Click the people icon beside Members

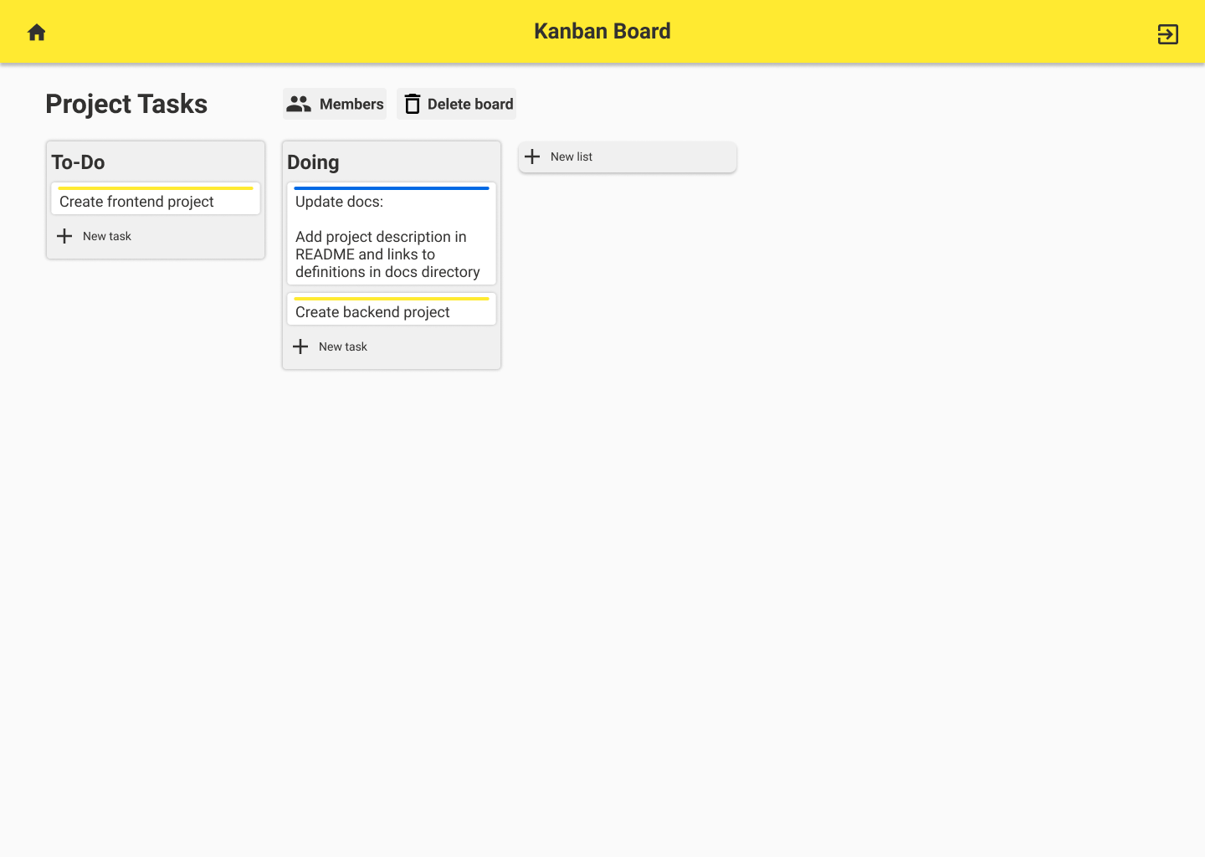click(x=299, y=104)
